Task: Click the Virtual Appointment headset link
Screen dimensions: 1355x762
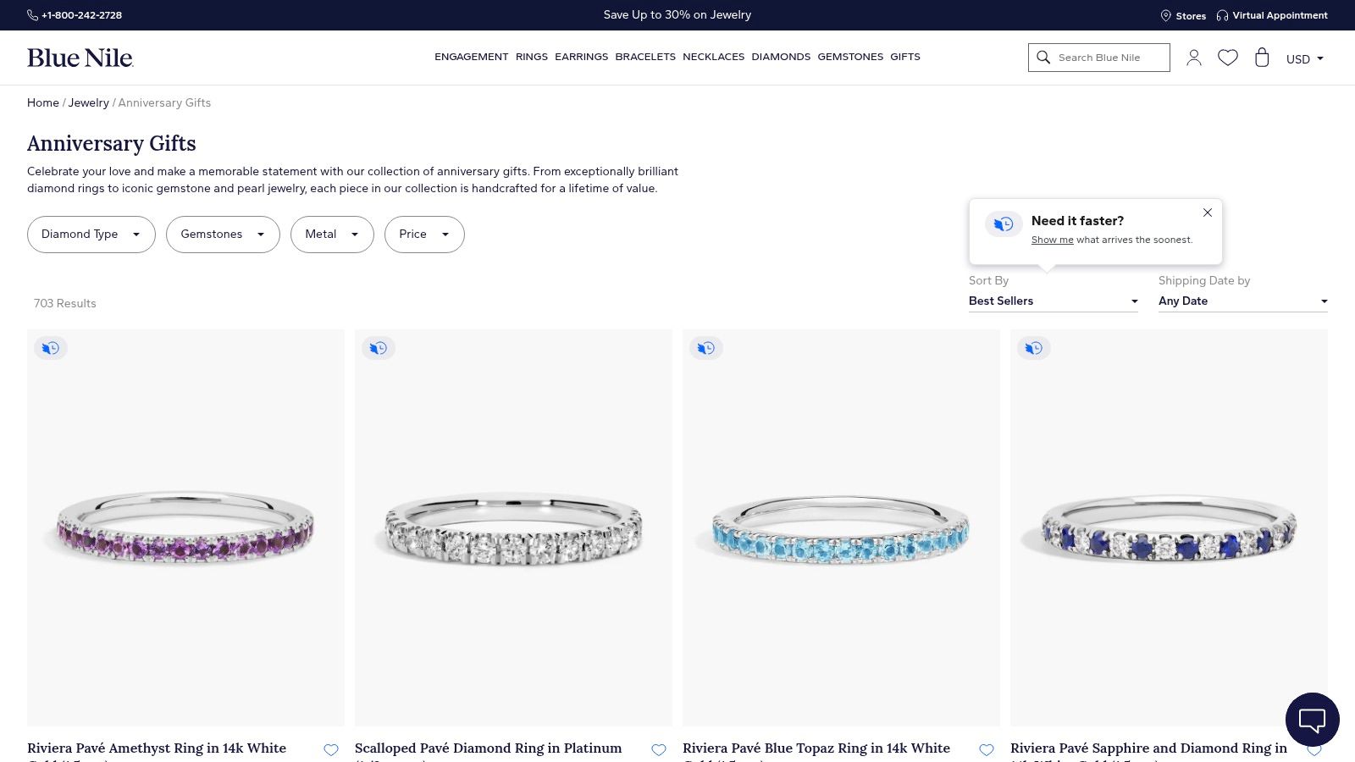Action: tap(1272, 15)
